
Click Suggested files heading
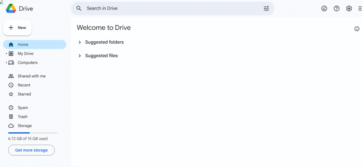(x=101, y=56)
